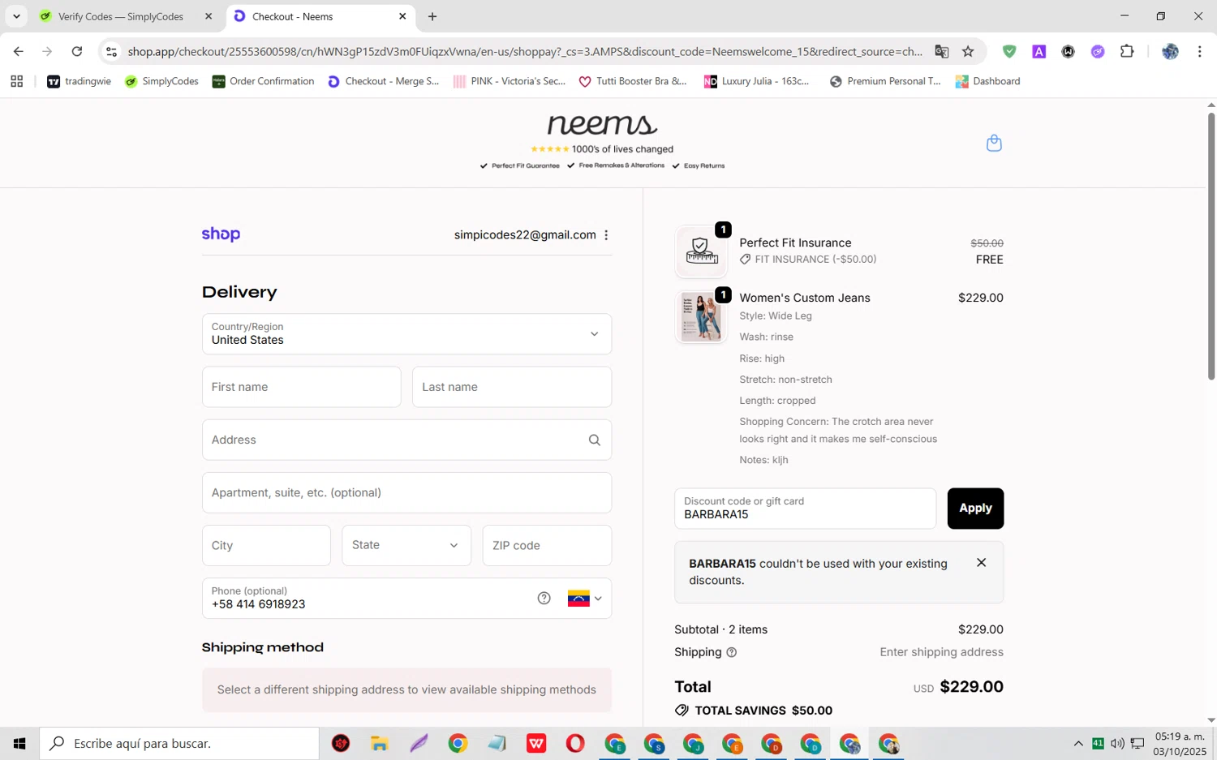1217x760 pixels.
Task: Reload the checkout page
Action: coord(77,51)
